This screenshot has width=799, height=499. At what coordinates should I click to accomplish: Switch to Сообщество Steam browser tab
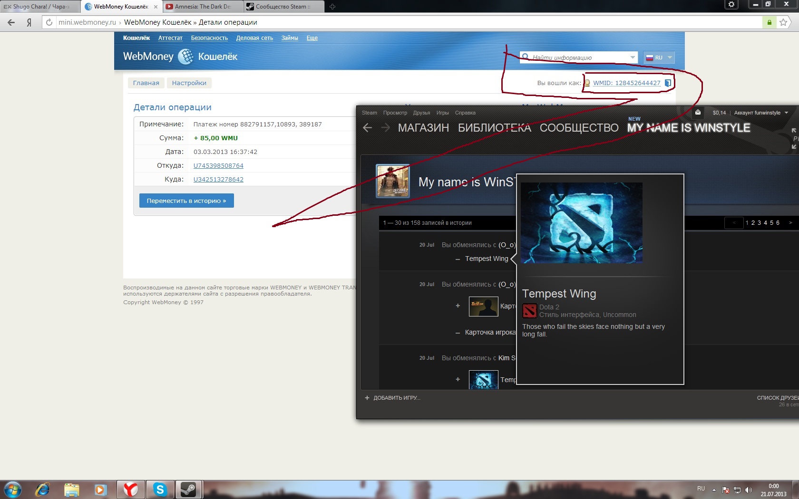tap(283, 7)
